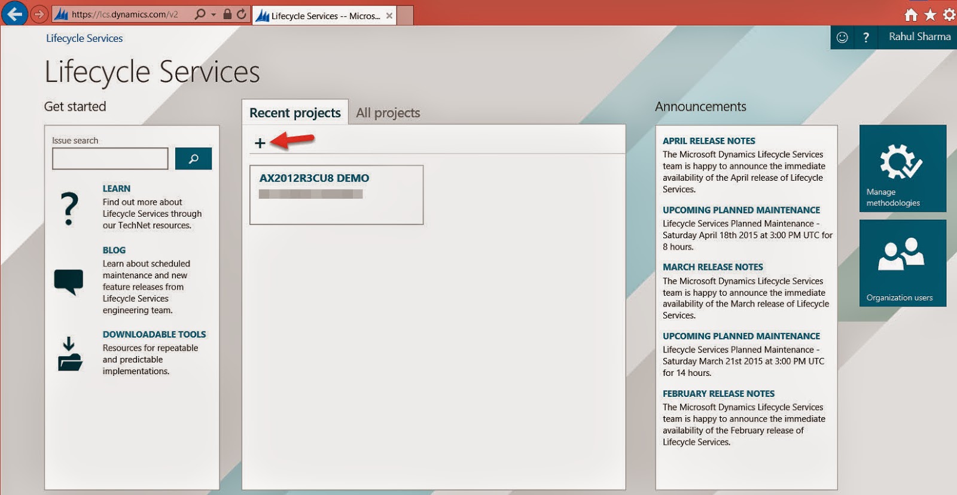This screenshot has width=957, height=495.
Task: Open the LEARN link
Action: [x=116, y=189]
